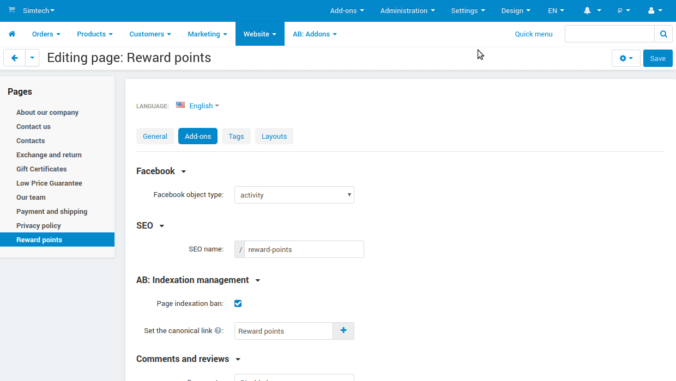
Task: Click the Save button
Action: click(x=657, y=58)
